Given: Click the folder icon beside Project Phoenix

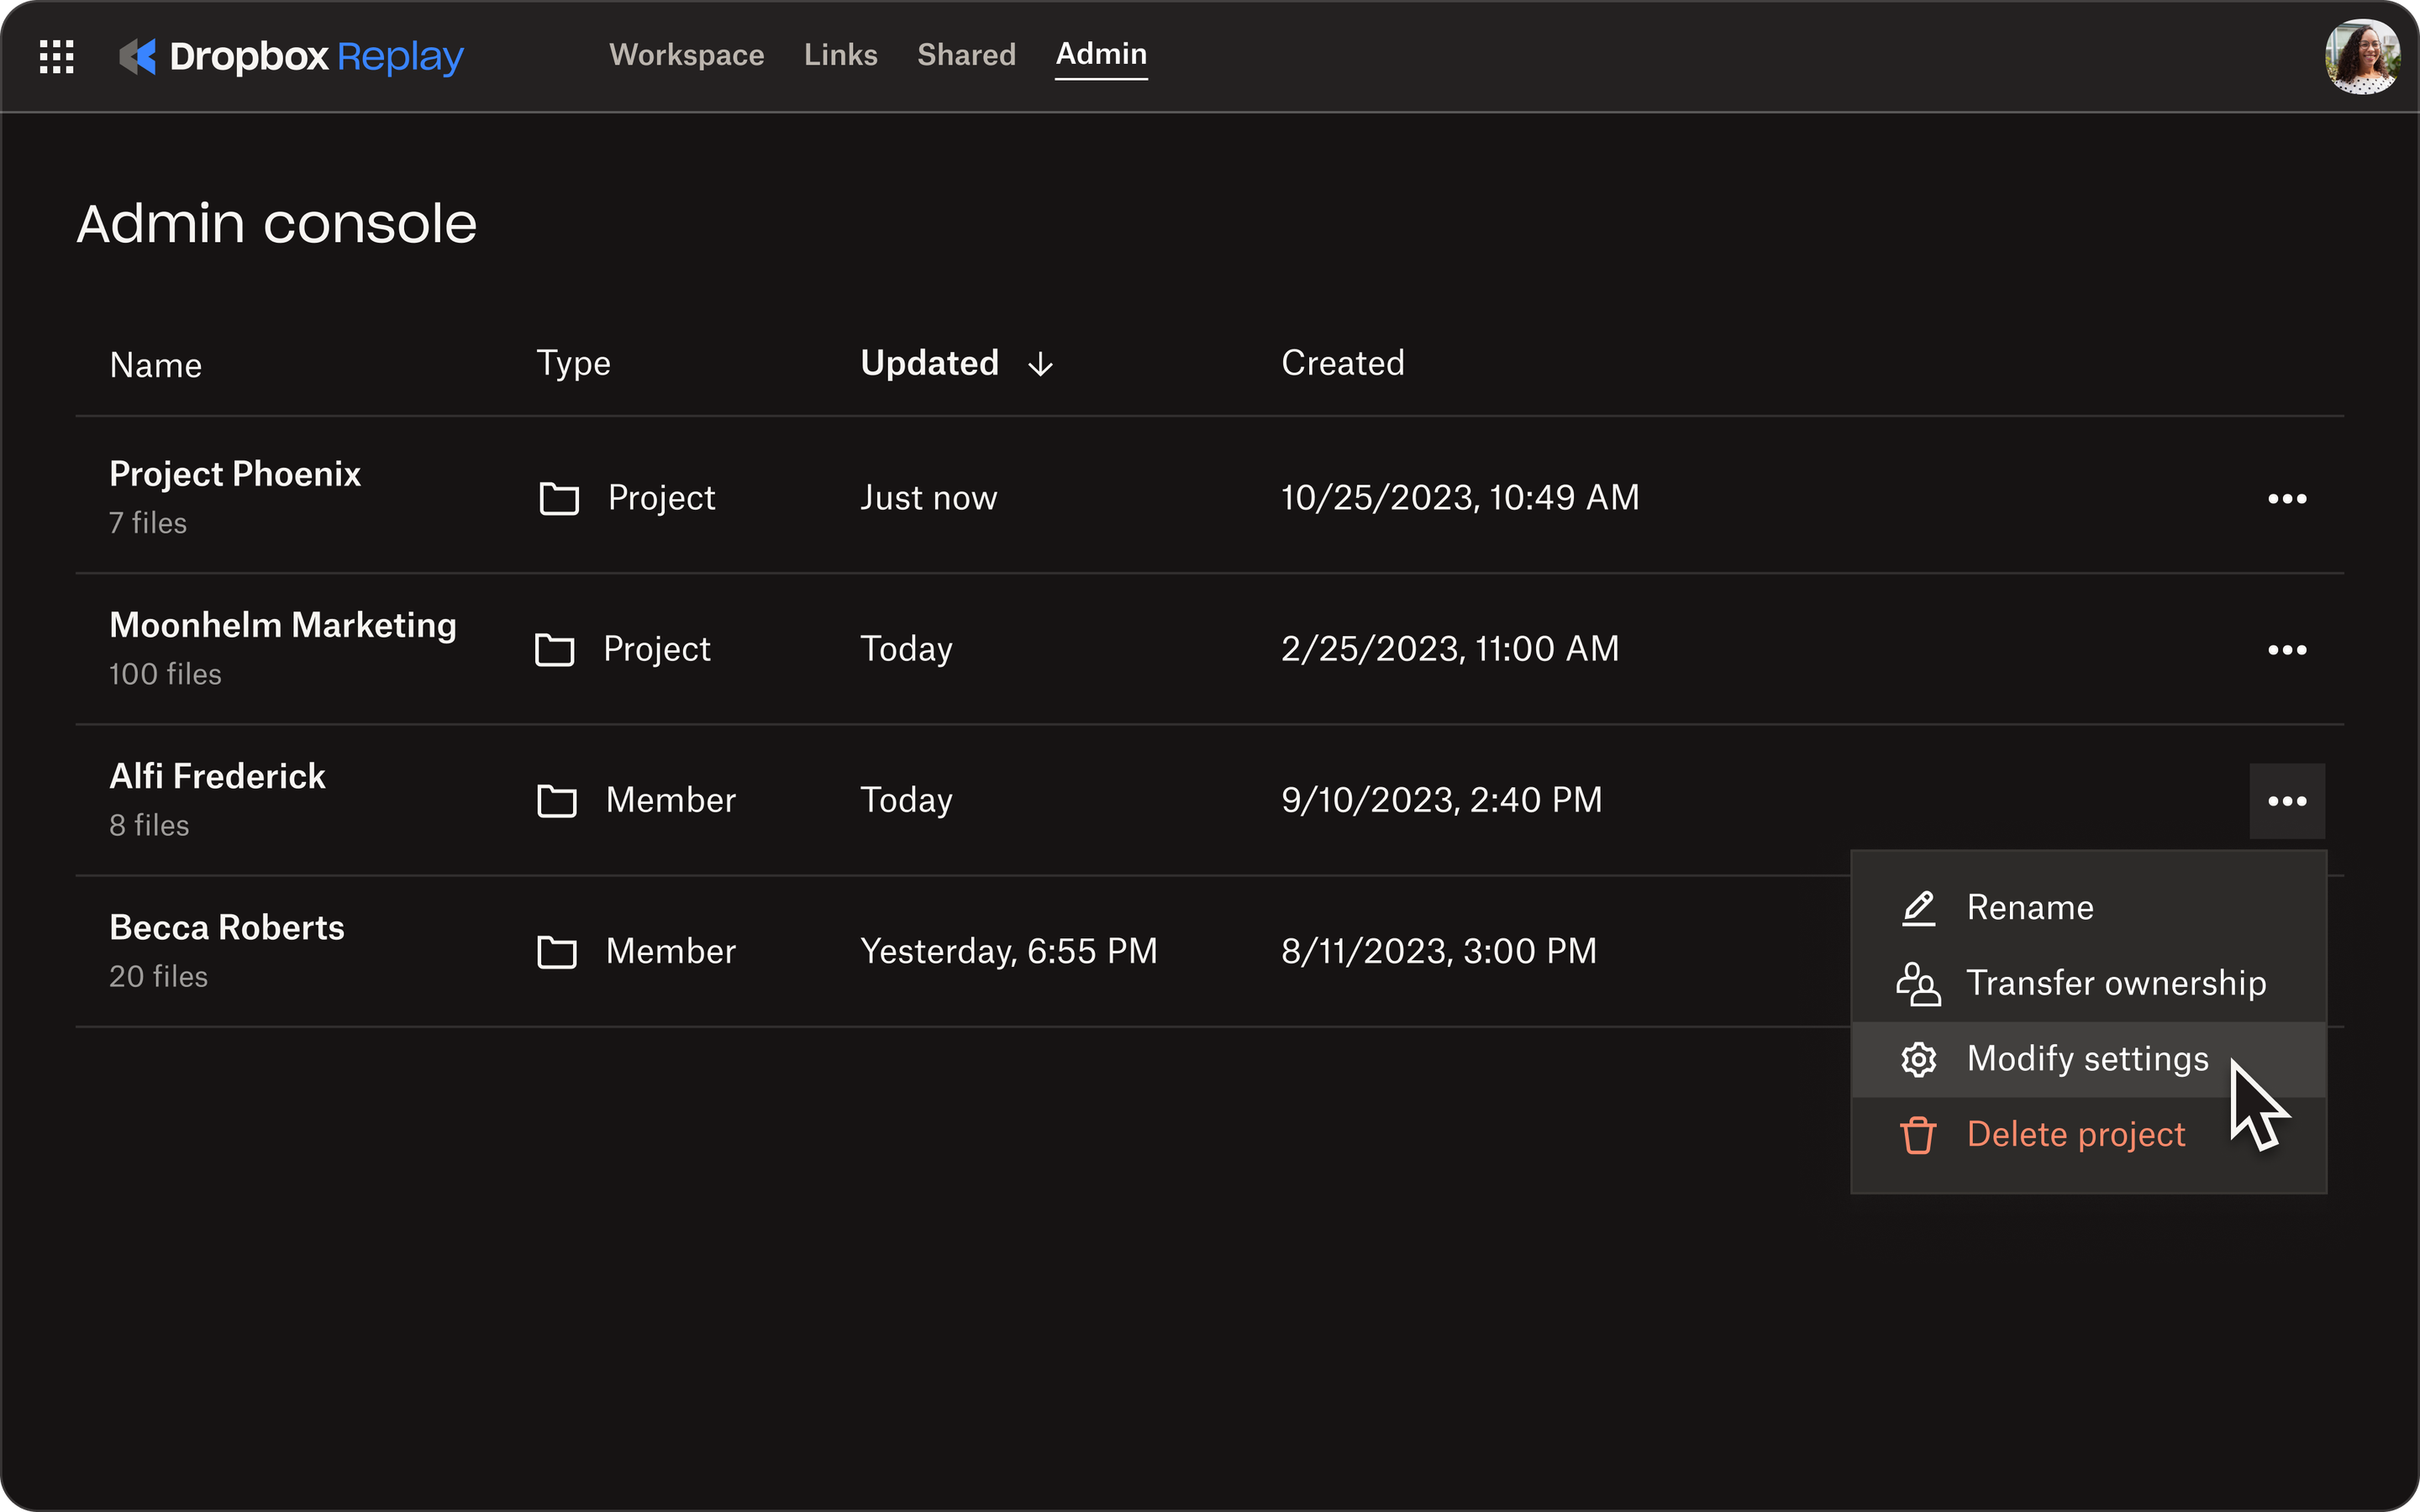Looking at the screenshot, I should click(559, 498).
